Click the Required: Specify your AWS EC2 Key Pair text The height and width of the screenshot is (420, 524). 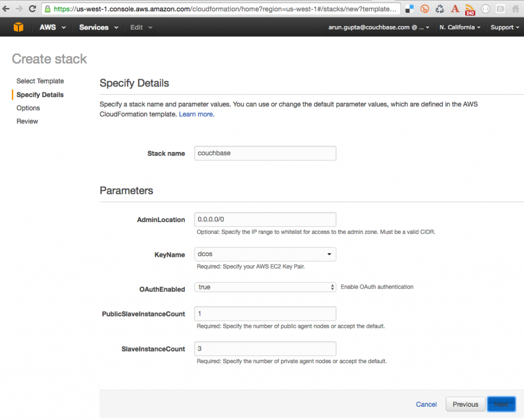pyautogui.click(x=251, y=267)
